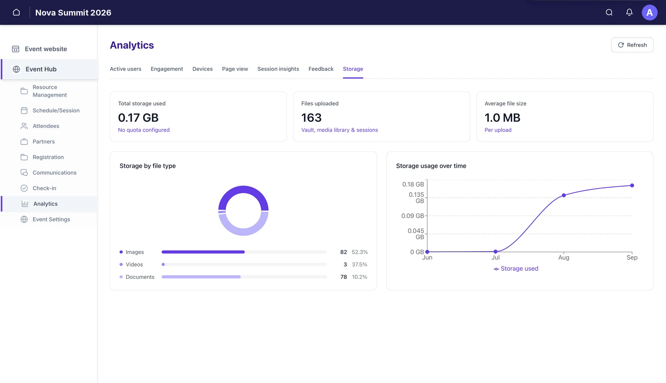Click the Videos progress bar
666x383 pixels.
coord(244,265)
